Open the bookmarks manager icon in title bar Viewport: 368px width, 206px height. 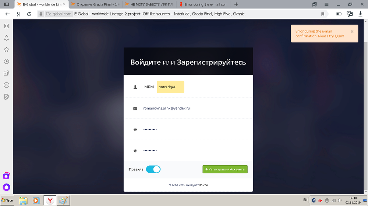(315, 4)
